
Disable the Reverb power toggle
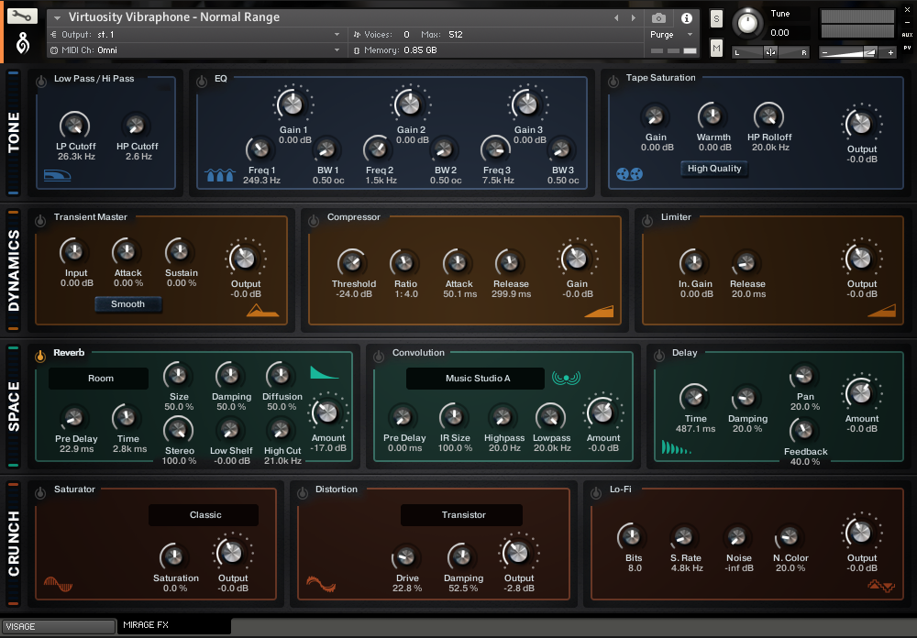pyautogui.click(x=40, y=357)
